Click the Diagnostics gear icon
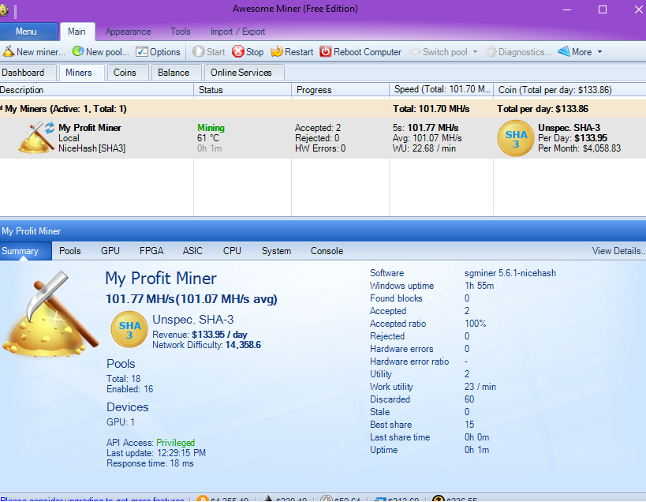This screenshot has height=502, width=646. (491, 52)
